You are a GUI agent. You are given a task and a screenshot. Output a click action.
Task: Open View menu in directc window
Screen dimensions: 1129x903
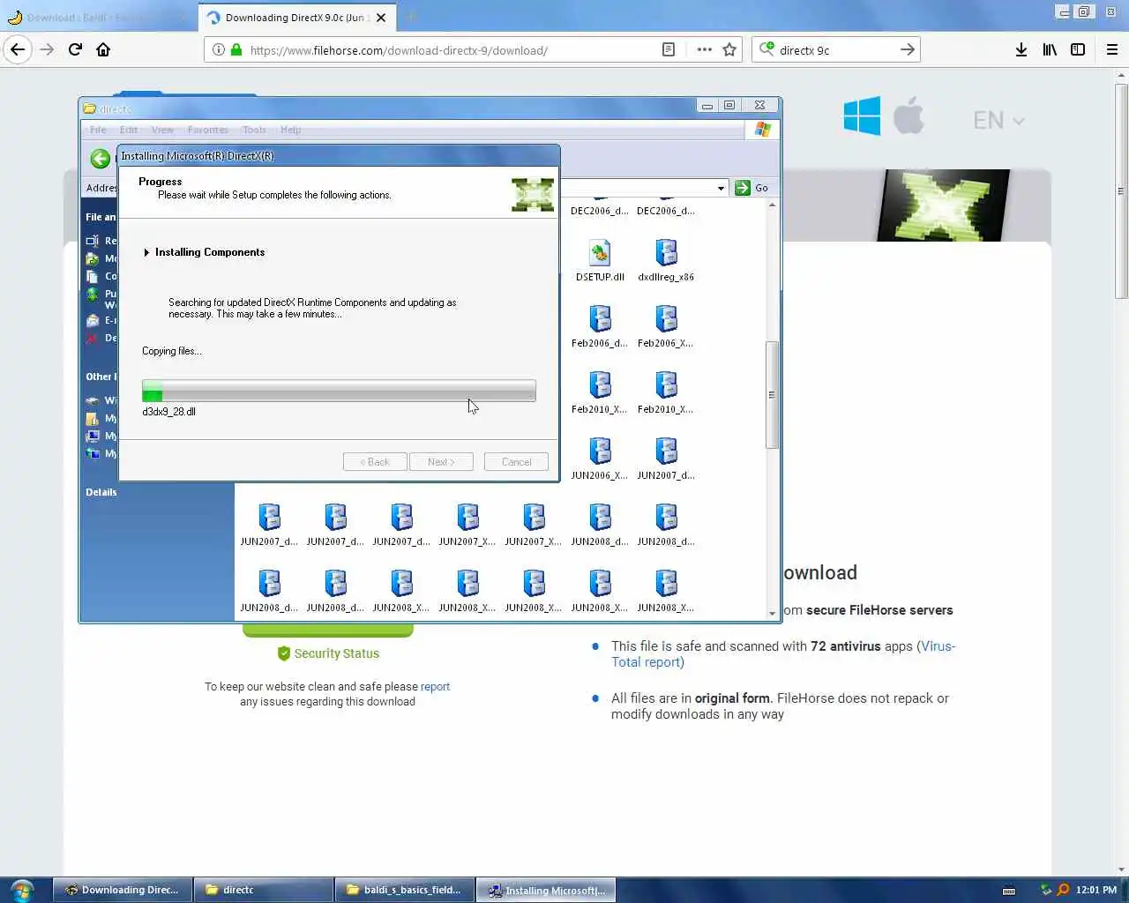pos(162,130)
